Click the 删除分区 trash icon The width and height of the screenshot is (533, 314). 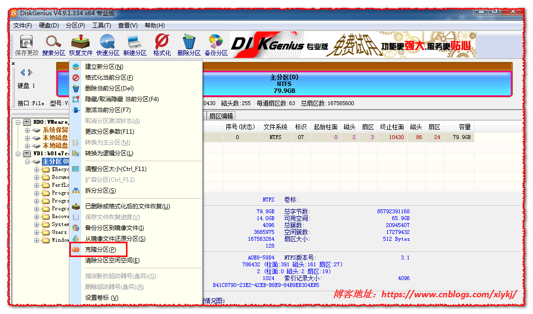(189, 45)
